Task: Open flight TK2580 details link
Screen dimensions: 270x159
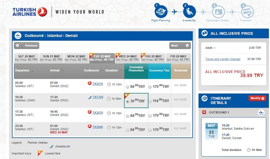Action: click(97, 127)
